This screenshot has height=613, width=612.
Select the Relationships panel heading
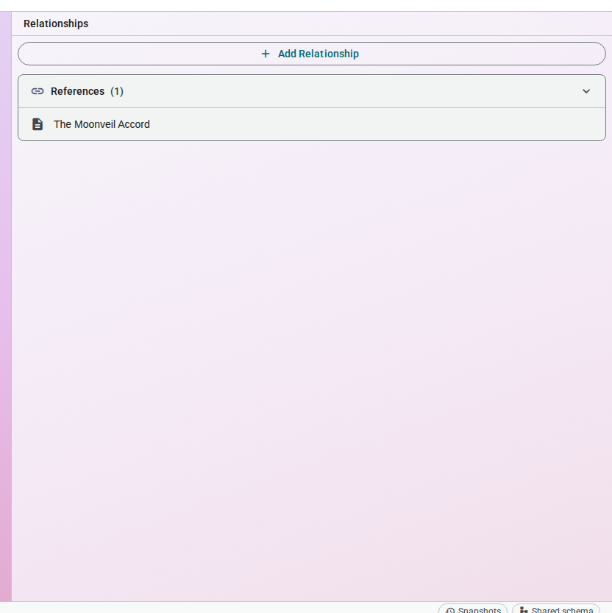[56, 24]
